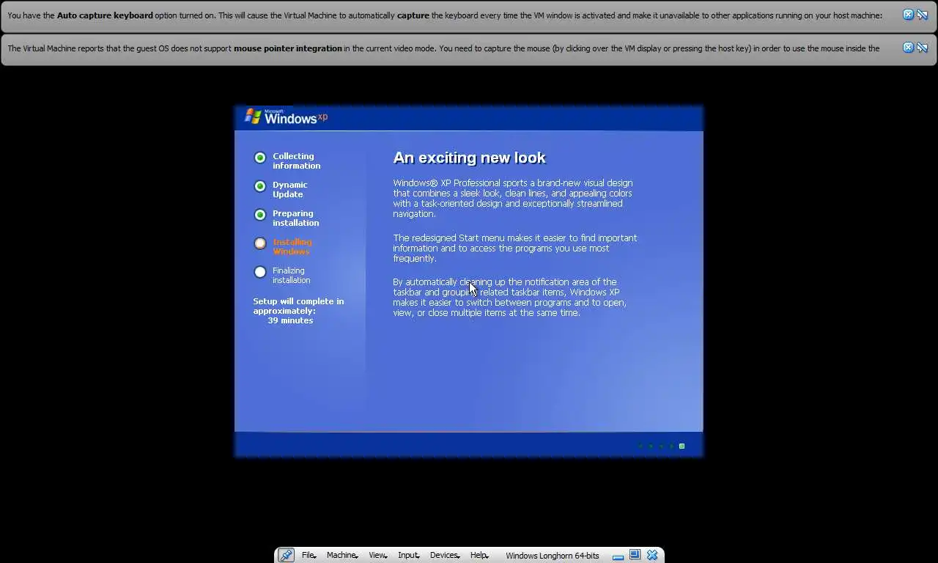The height and width of the screenshot is (563, 938).
Task: Click the '39 minutes' remaining time text
Action: 290,320
